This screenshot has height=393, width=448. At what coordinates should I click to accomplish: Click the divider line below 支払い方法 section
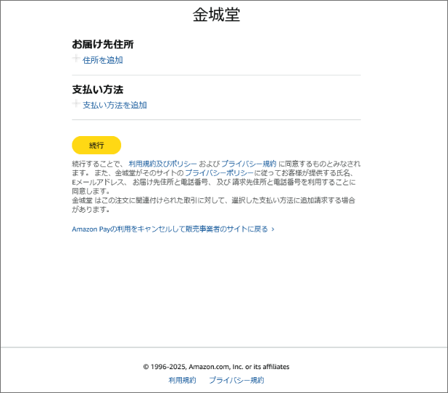(216, 119)
